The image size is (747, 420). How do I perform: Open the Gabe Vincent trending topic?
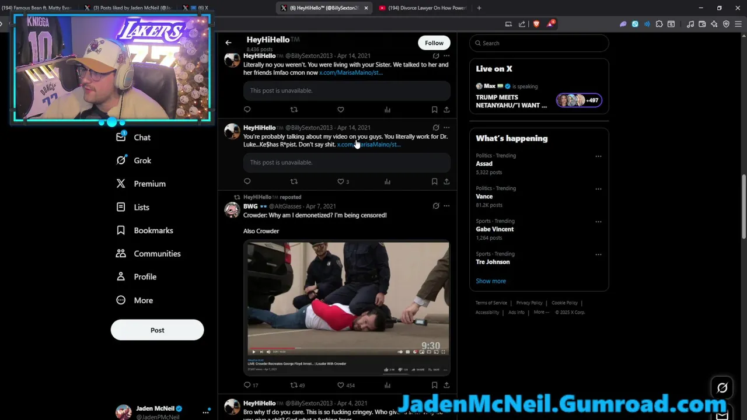point(494,229)
